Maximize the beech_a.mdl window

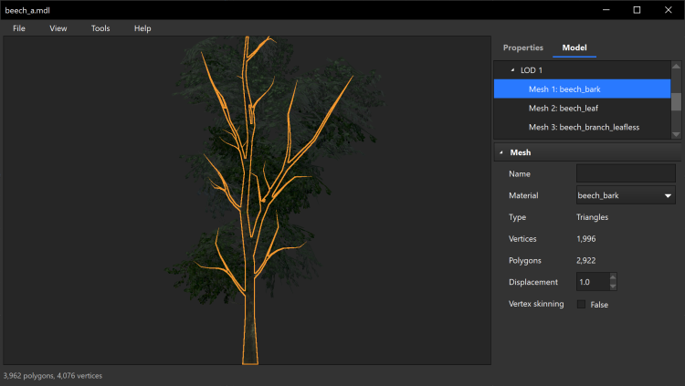637,9
